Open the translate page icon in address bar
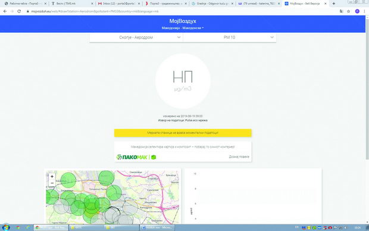 pyautogui.click(x=341, y=11)
